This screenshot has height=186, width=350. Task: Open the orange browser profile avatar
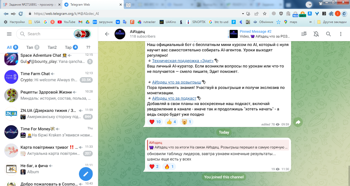pyautogui.click(x=338, y=14)
